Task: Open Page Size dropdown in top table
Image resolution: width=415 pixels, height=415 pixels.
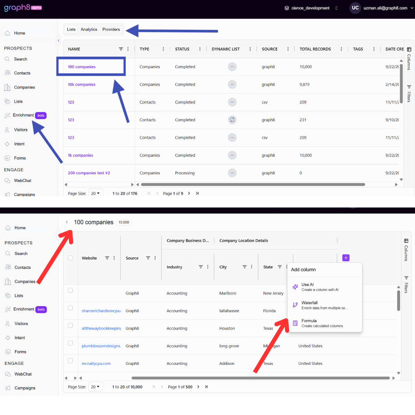Action: tap(96, 193)
